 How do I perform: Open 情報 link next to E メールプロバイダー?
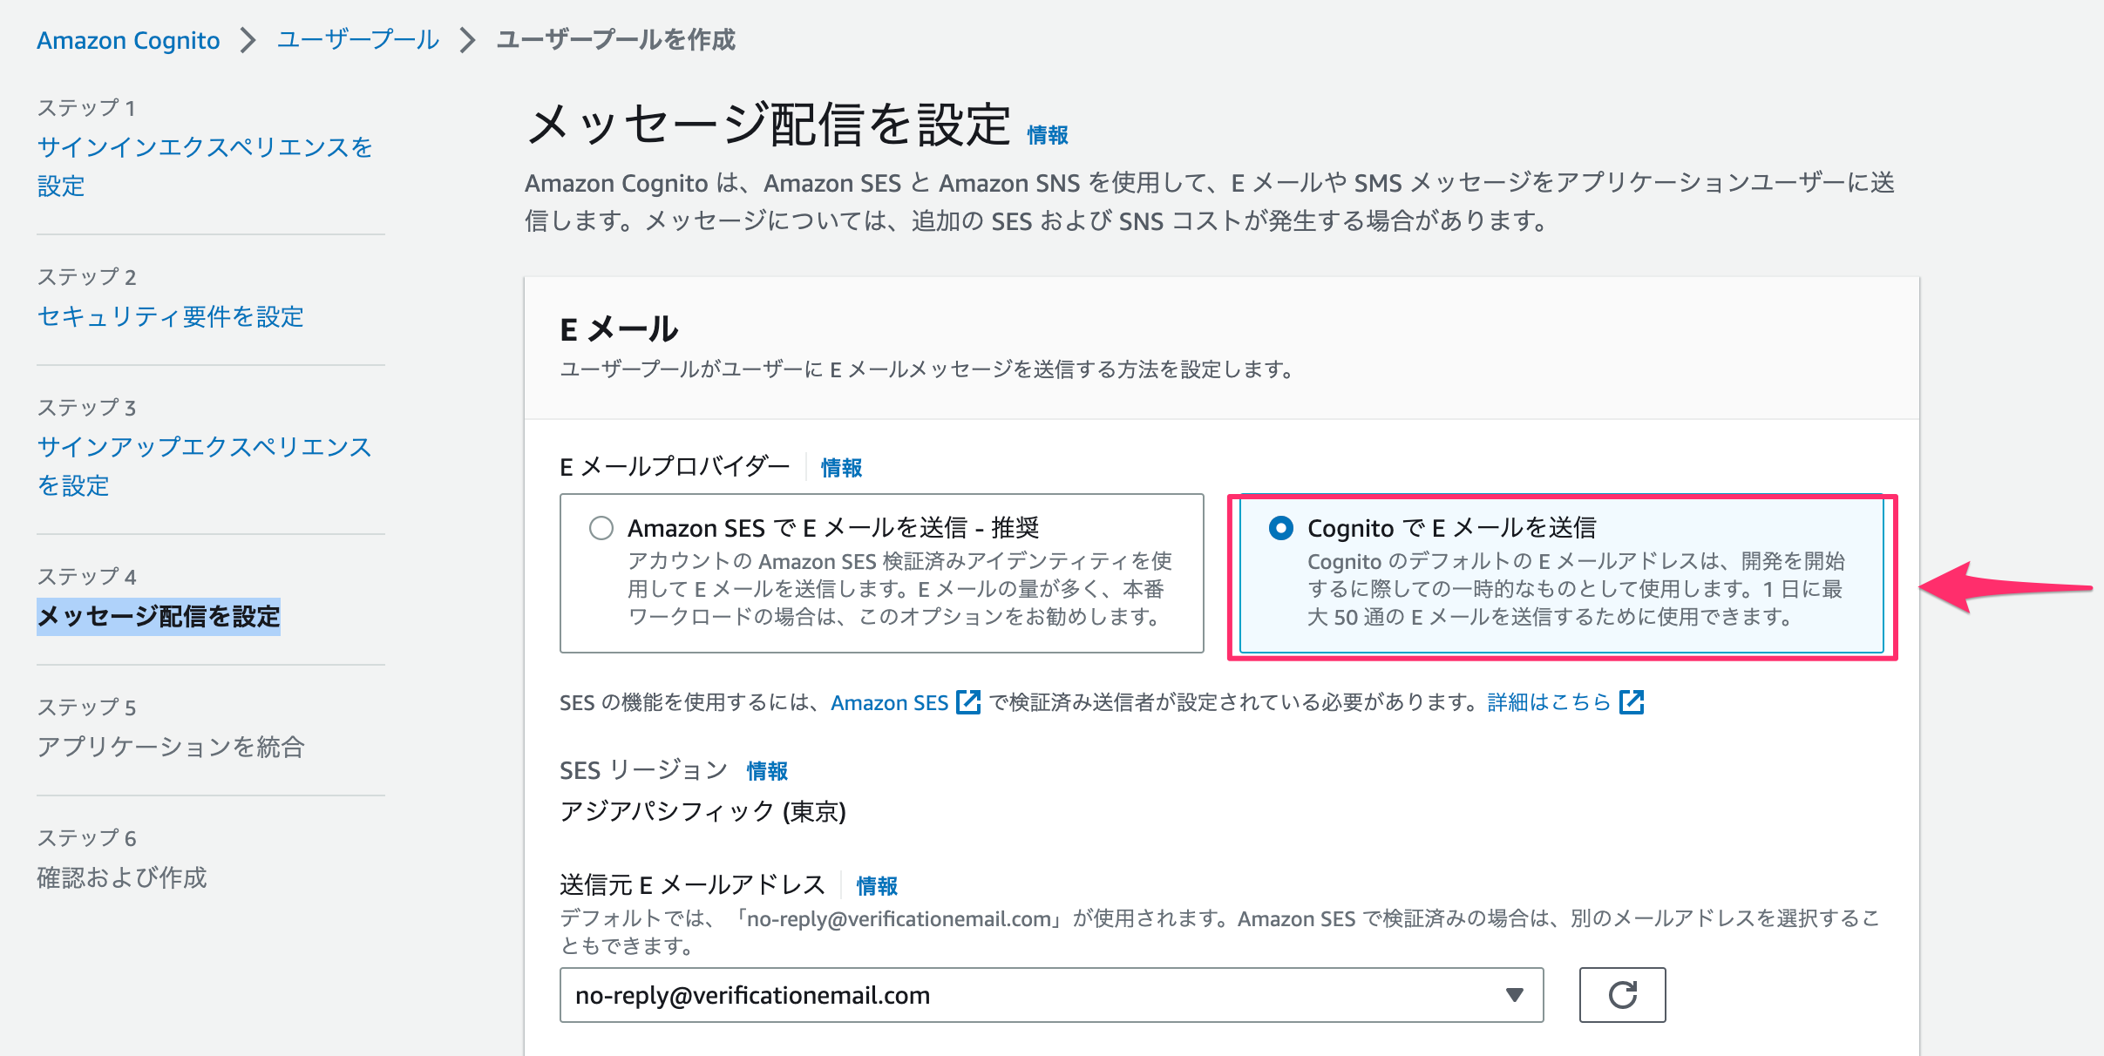(x=841, y=468)
